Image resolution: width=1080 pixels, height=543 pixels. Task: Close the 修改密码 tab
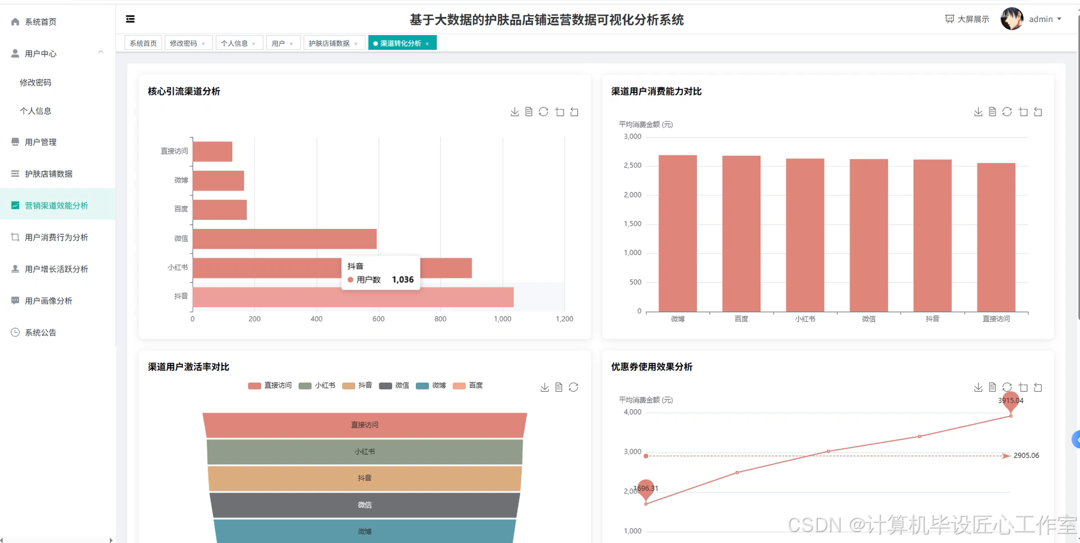coord(203,44)
